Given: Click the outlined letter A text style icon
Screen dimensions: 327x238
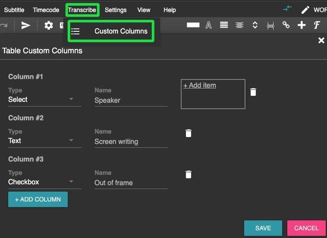Looking at the screenshot, I should tap(208, 26).
